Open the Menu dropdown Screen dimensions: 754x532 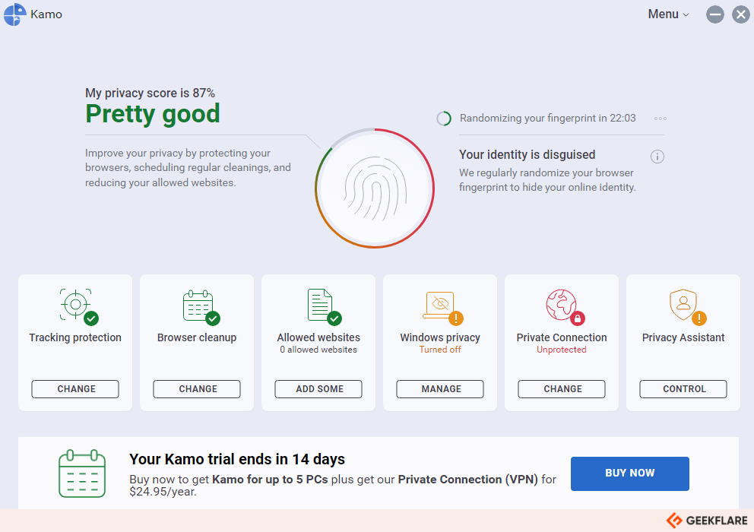(668, 14)
